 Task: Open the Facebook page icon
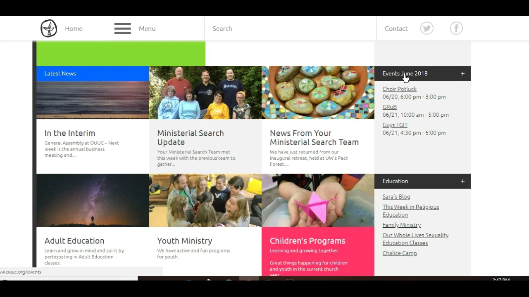[x=456, y=28]
